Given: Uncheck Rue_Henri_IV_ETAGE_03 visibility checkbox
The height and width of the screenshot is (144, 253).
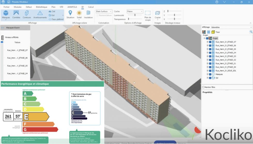Looking at the screenshot, I should click(x=210, y=56).
